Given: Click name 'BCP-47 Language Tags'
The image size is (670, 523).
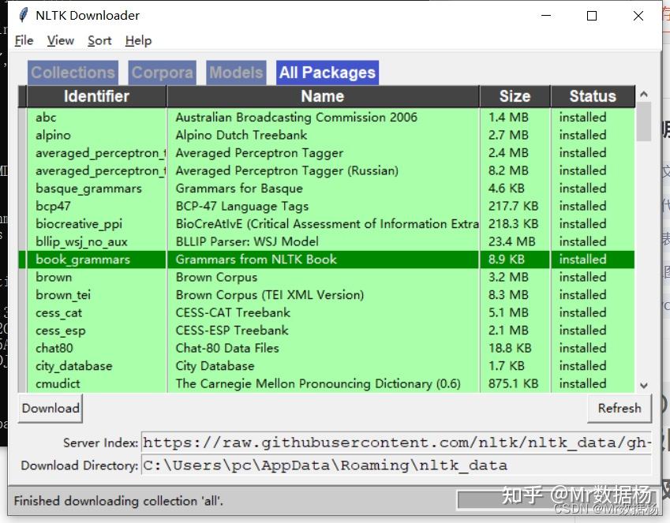Looking at the screenshot, I should pos(241,206).
